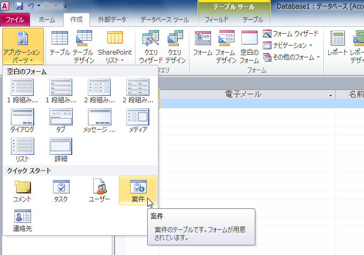Image resolution: width=364 pixels, height=255 pixels.
Task: Open the ファイル tab
Action: tap(15, 20)
